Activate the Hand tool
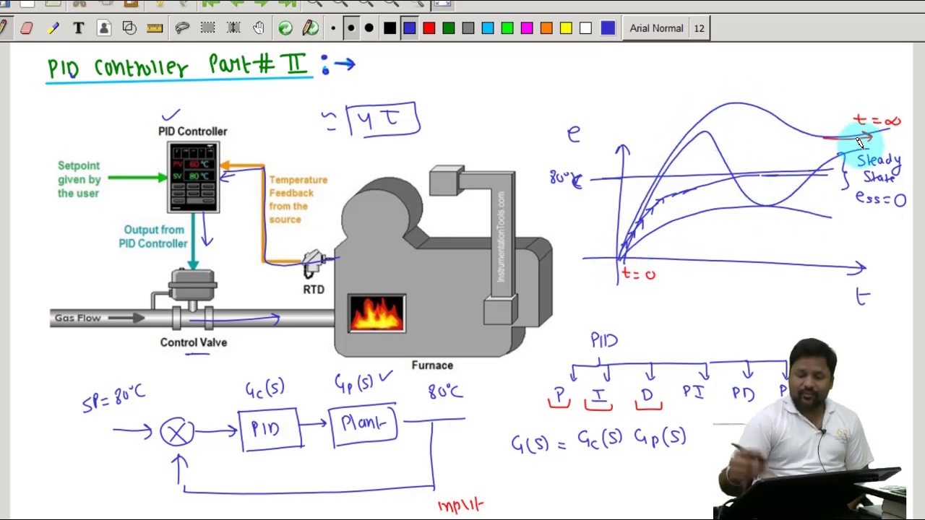925x520 pixels. coord(259,28)
